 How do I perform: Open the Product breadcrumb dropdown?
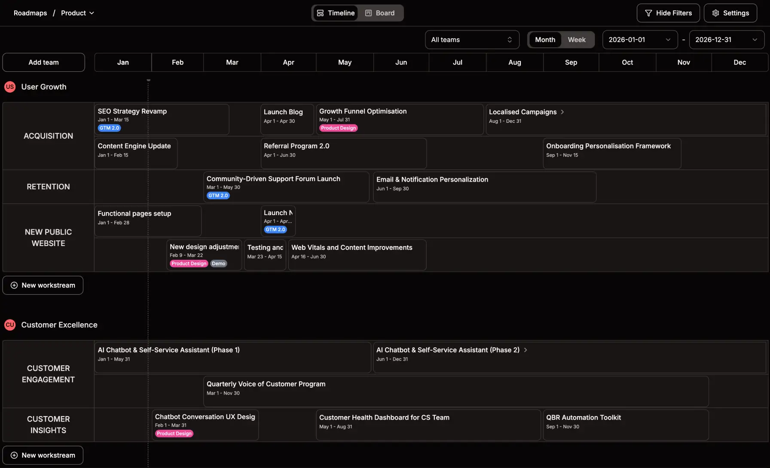77,13
